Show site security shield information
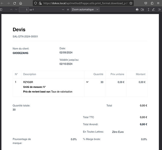 click(36, 3)
